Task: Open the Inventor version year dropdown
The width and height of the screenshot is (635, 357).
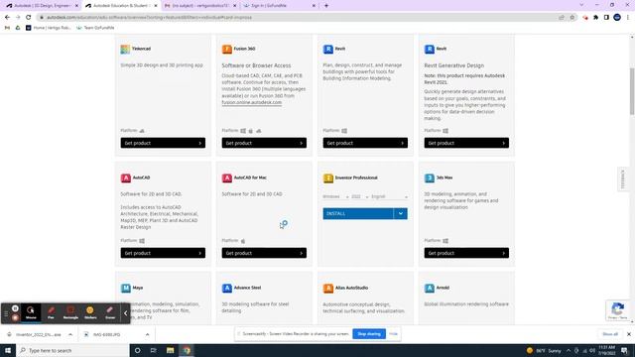Action: tap(360, 196)
